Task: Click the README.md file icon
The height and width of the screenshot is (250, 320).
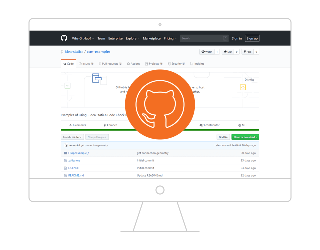Action: click(x=65, y=175)
